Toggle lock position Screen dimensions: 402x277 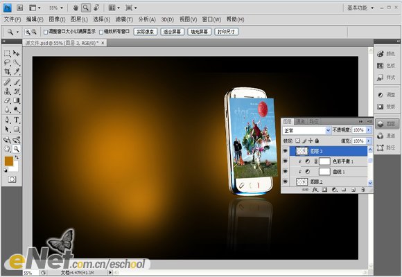point(311,141)
